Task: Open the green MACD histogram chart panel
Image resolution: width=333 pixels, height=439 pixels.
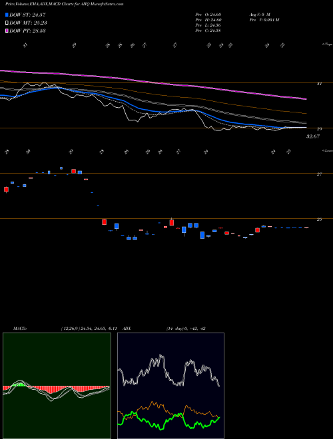Action: [x=57, y=386]
